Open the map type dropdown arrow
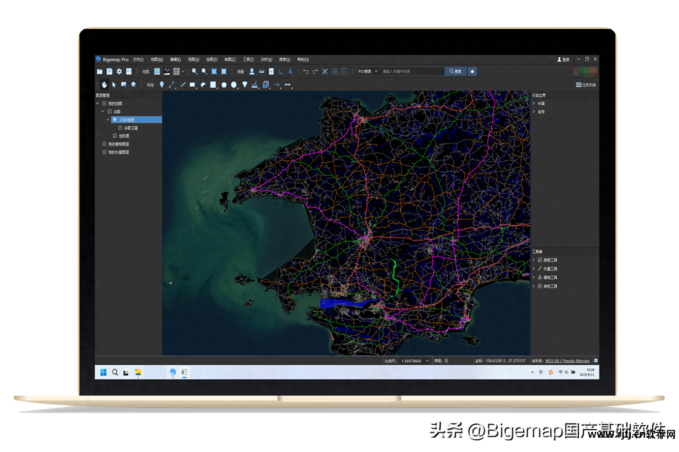 183,71
